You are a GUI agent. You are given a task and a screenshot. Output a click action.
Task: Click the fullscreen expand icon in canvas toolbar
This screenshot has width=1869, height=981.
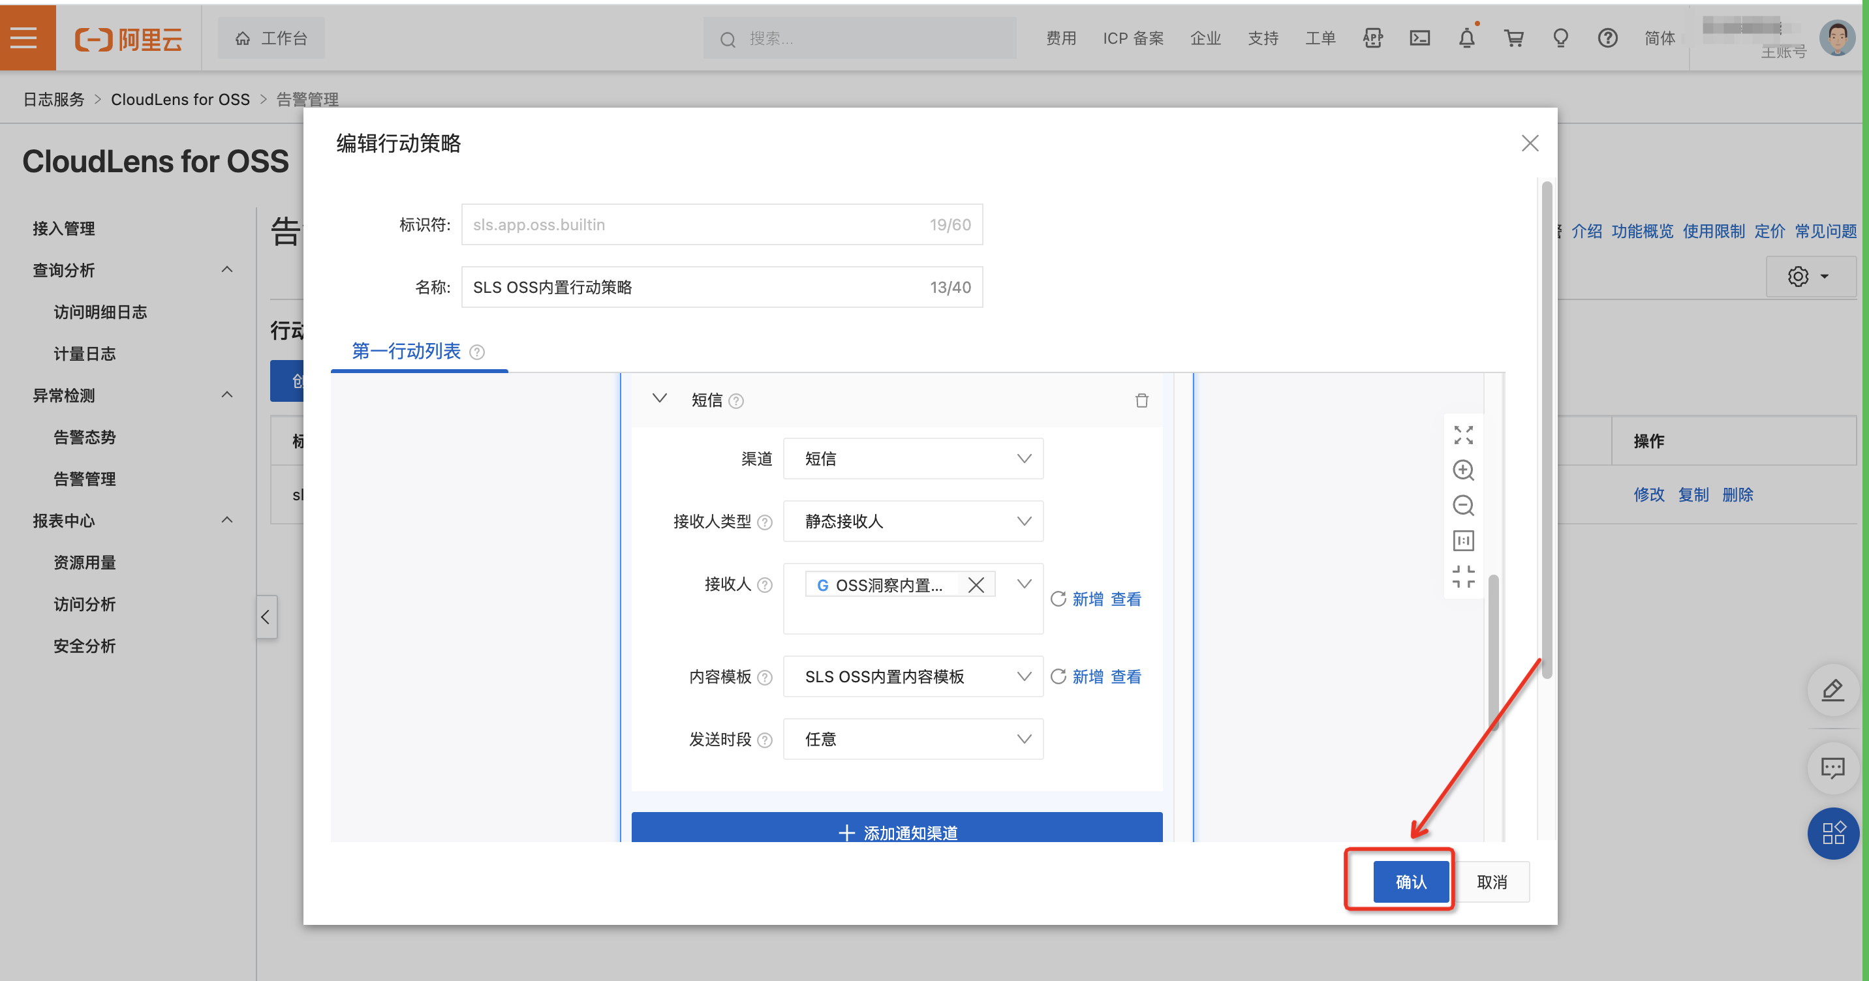[x=1462, y=435]
